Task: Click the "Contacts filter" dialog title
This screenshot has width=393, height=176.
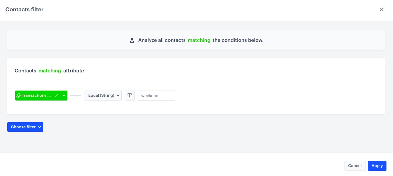Action: click(24, 9)
